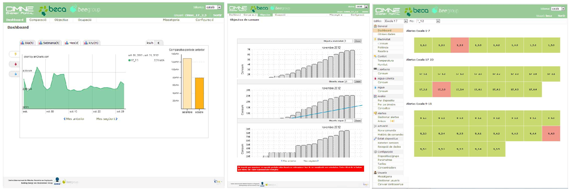Click the Configuració gear icon in the sidebar
572x192 pixels.
(x=375, y=152)
